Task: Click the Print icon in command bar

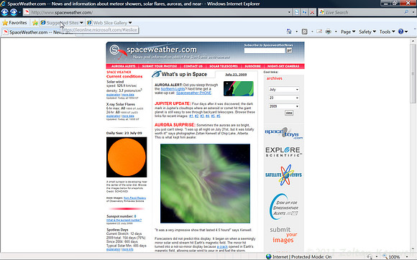Action: pos(329,32)
